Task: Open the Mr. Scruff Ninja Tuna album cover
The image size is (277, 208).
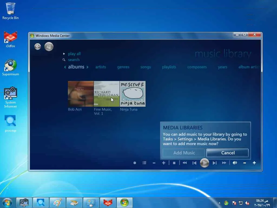Action: tap(133, 94)
